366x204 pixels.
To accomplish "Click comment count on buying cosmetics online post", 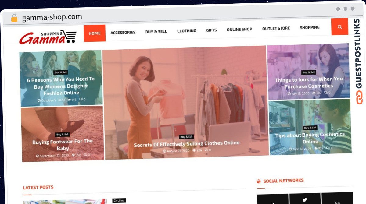I will pyautogui.click(x=329, y=148).
